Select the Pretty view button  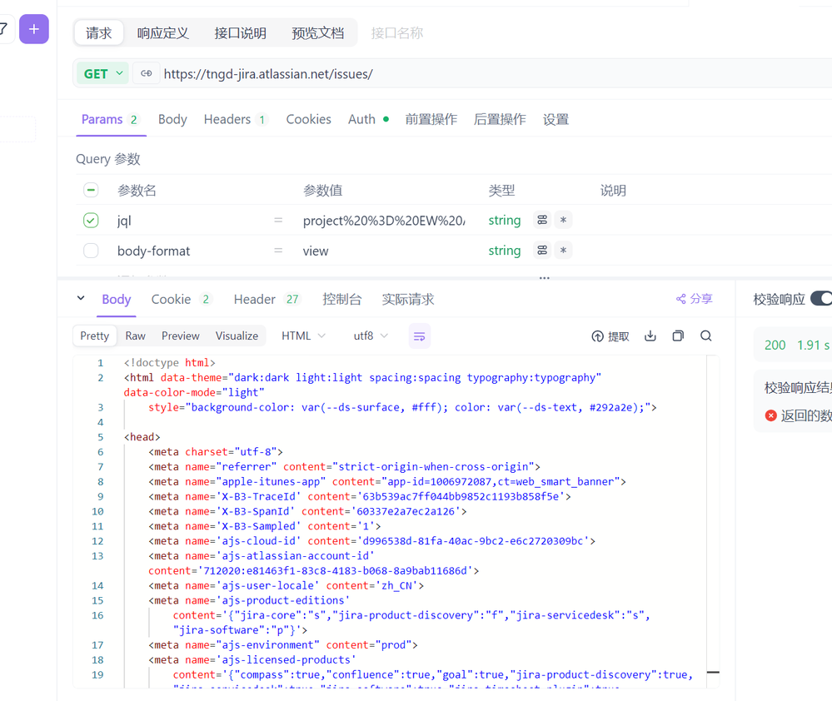pos(94,336)
